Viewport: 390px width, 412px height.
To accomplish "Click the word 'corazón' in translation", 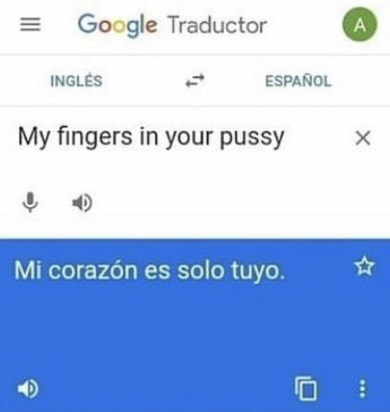I will (93, 271).
